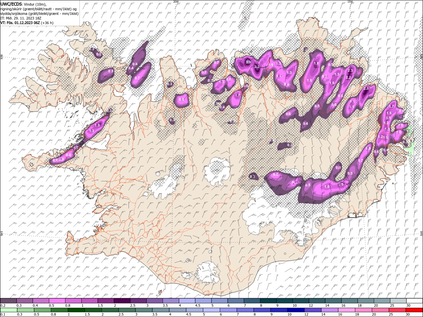423x317 pixels.
Task: Click the '14' label under the upper legend
Action: coord(327,305)
